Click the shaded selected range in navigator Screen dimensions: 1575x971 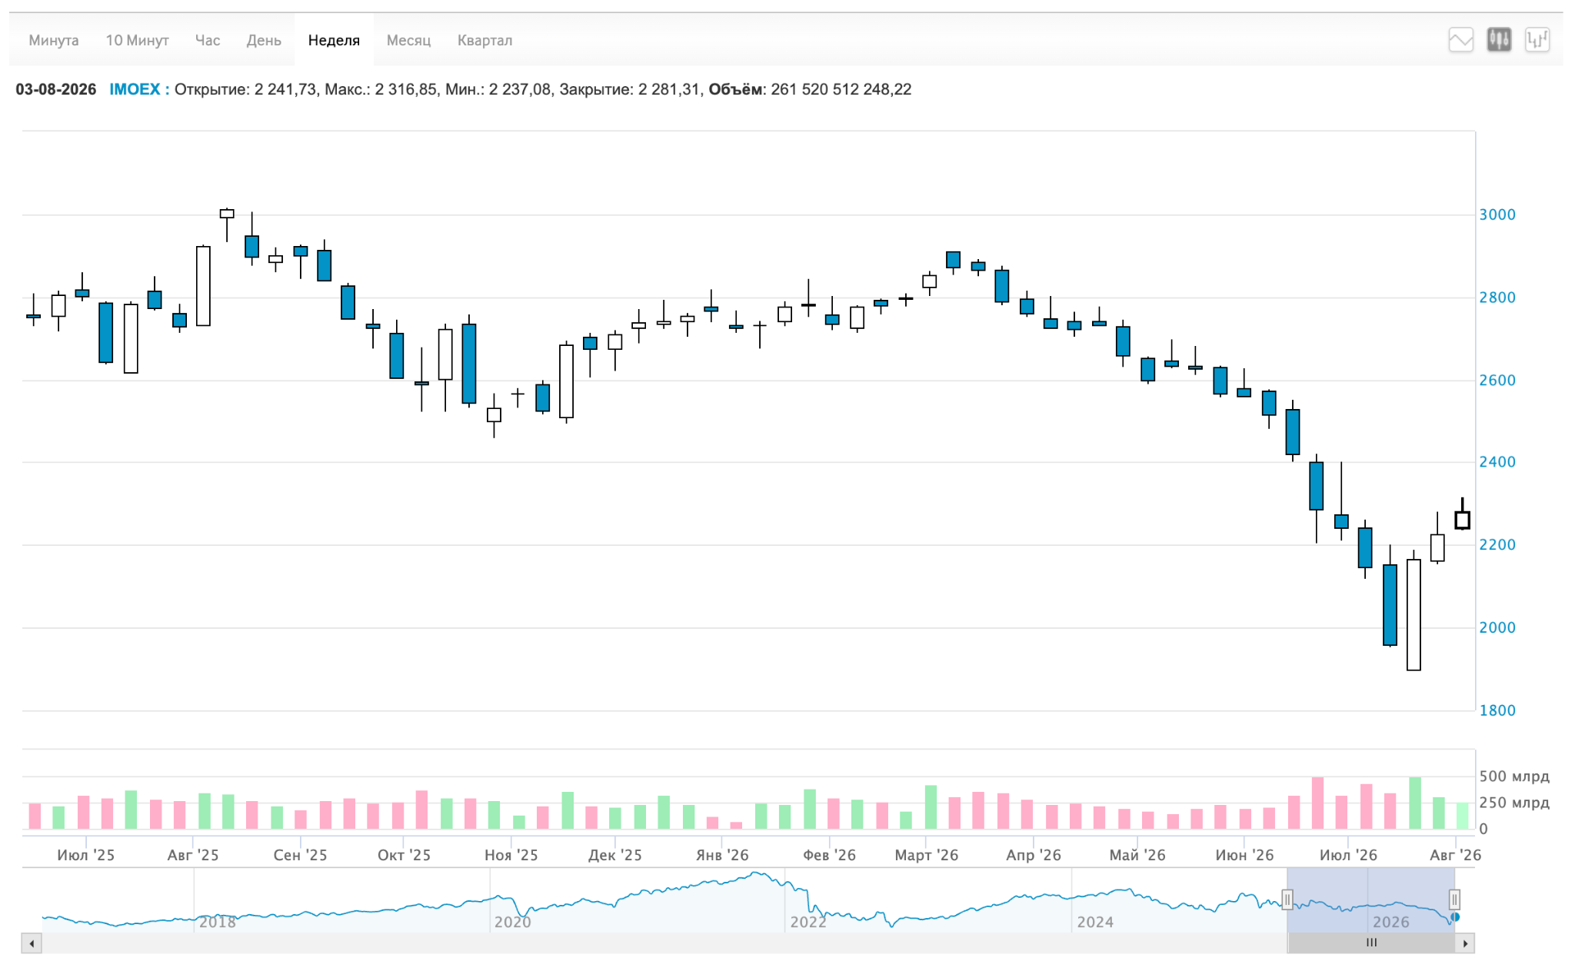pyautogui.click(x=1370, y=900)
